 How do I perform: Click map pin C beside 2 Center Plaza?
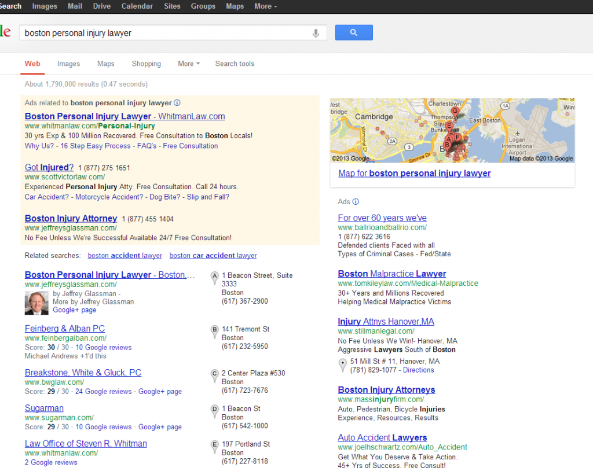click(214, 375)
